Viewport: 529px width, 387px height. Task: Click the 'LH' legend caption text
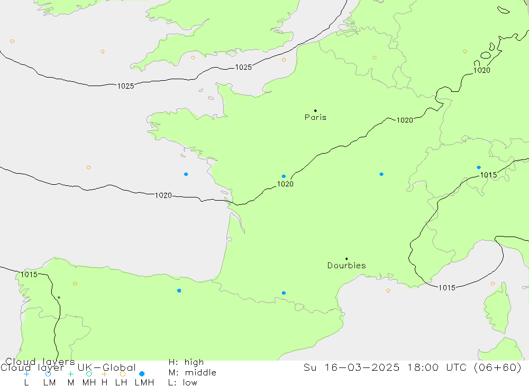121,383
